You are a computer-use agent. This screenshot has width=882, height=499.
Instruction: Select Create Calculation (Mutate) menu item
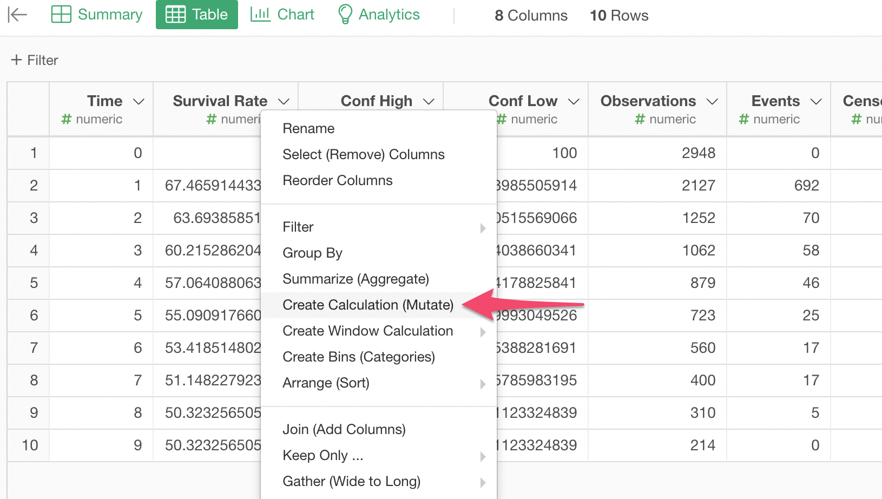[368, 305]
